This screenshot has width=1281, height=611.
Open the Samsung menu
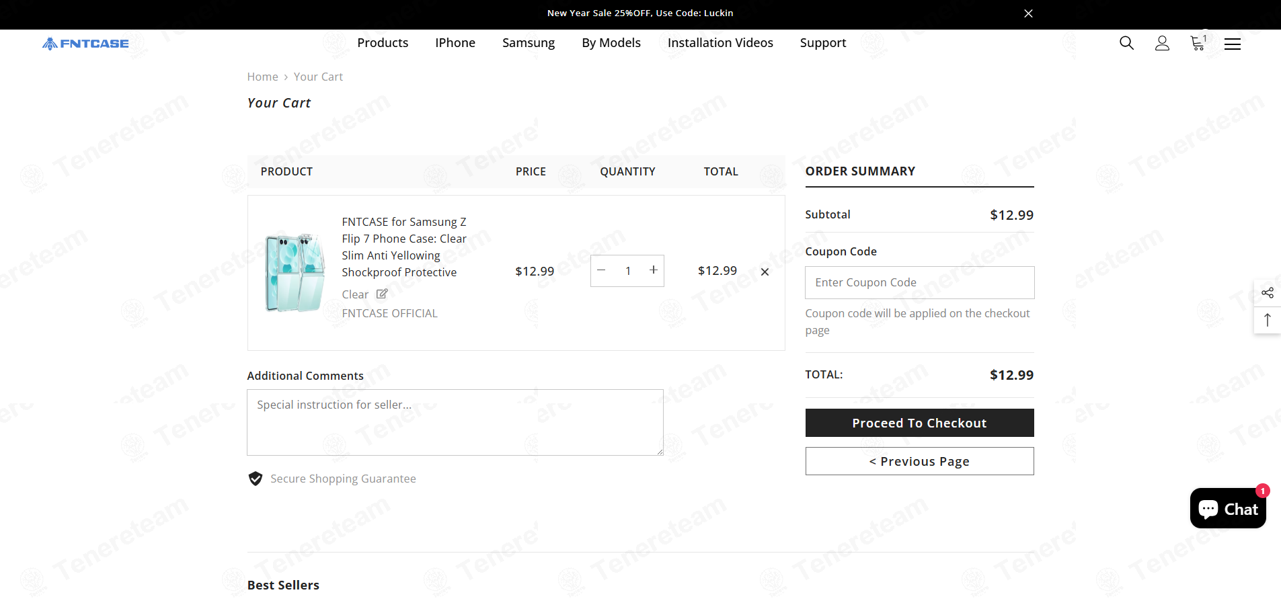529,43
